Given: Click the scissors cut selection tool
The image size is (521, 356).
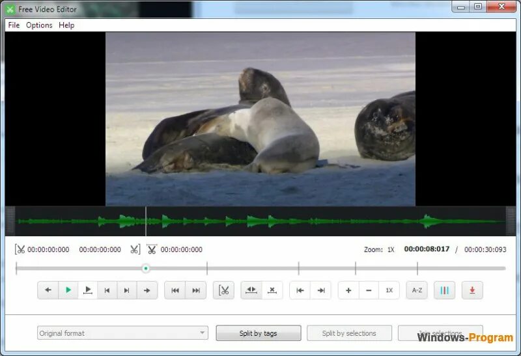Looking at the screenshot, I should pos(223,290).
